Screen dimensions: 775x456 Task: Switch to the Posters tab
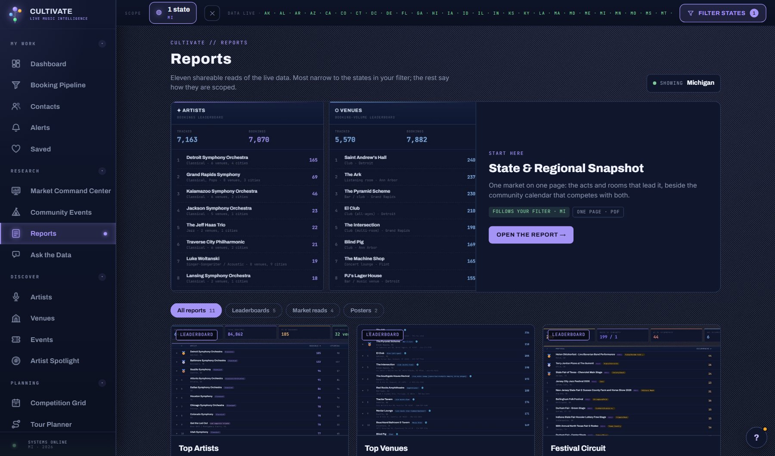click(364, 311)
